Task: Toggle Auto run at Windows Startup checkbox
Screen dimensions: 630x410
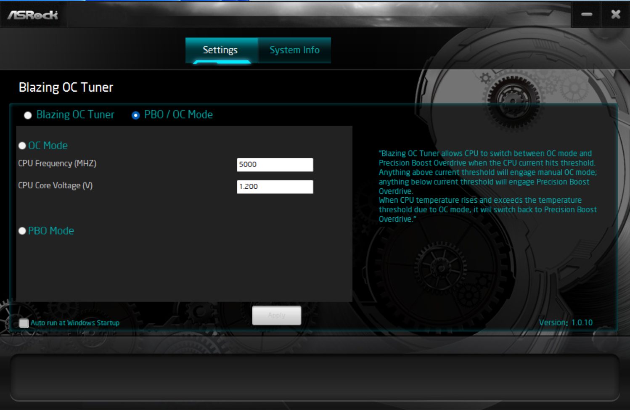Action: [x=24, y=323]
